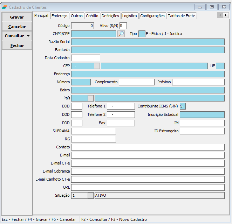Click the Inscrição Estadual field
This screenshot has width=232, height=224.
(202, 114)
